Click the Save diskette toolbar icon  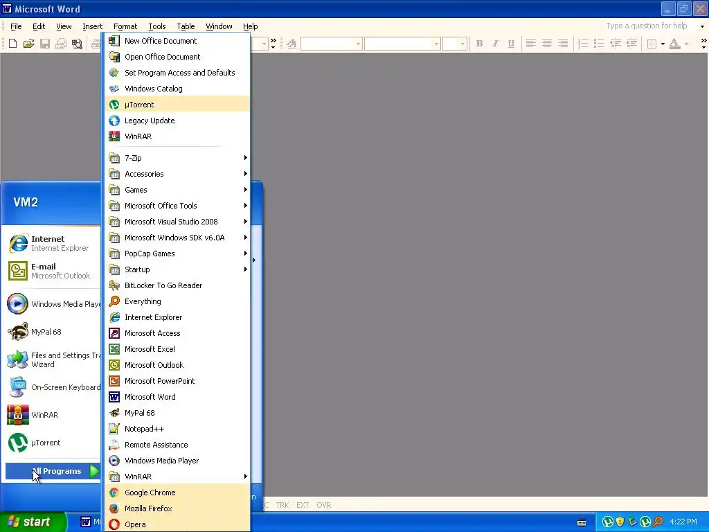[45, 44]
